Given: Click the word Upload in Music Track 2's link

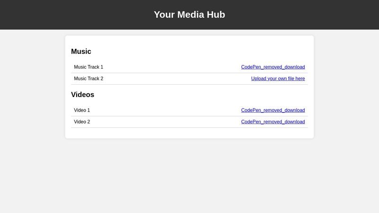Looking at the screenshot, I should [x=259, y=79].
